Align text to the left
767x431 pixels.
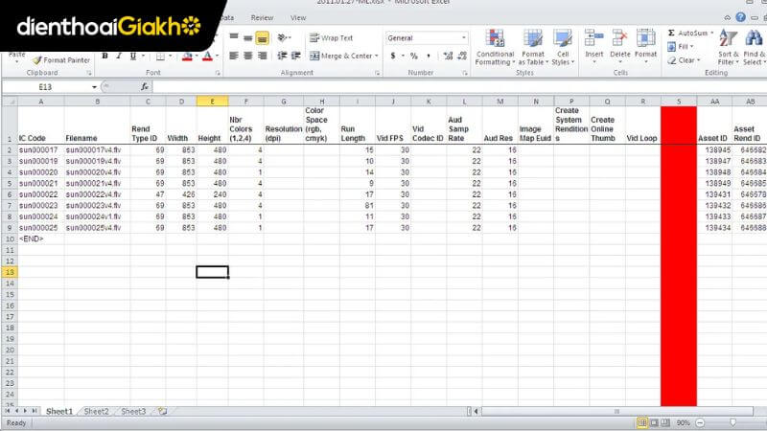coord(234,56)
